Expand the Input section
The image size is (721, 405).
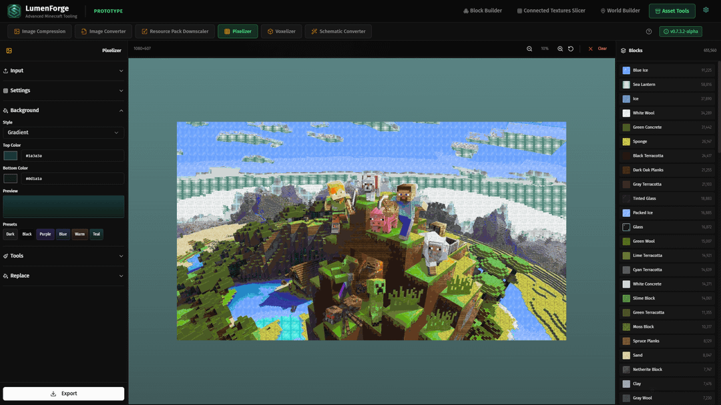pyautogui.click(x=63, y=71)
